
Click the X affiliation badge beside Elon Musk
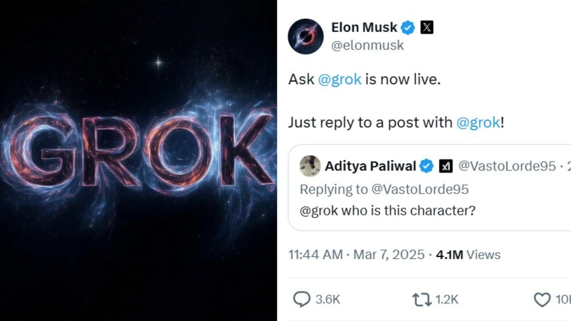point(427,27)
